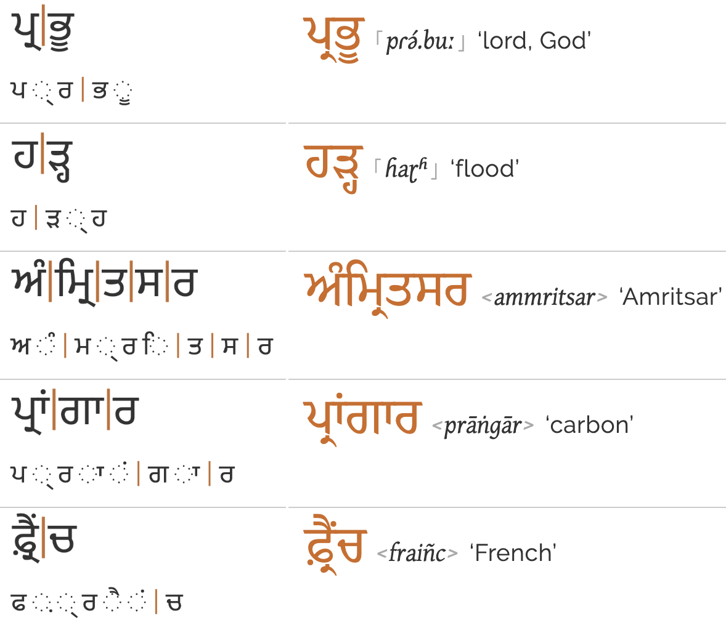Screen dimensions: 726x633
Task: Click the 'lord, God' translation text
Action: [534, 41]
